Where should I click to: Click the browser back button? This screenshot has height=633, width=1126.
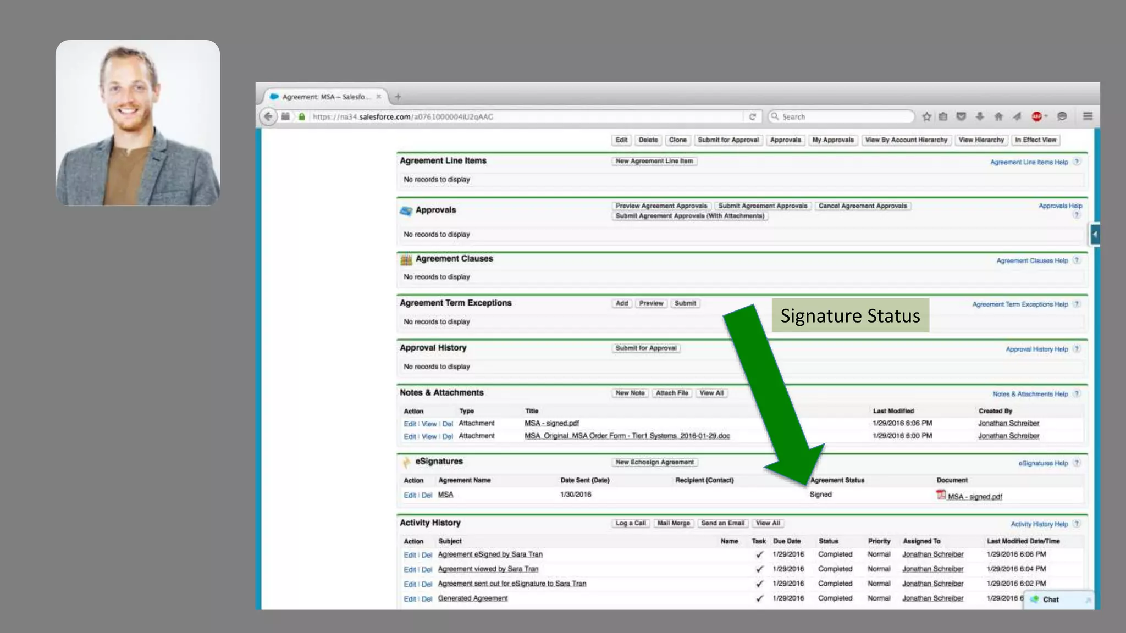pos(268,116)
